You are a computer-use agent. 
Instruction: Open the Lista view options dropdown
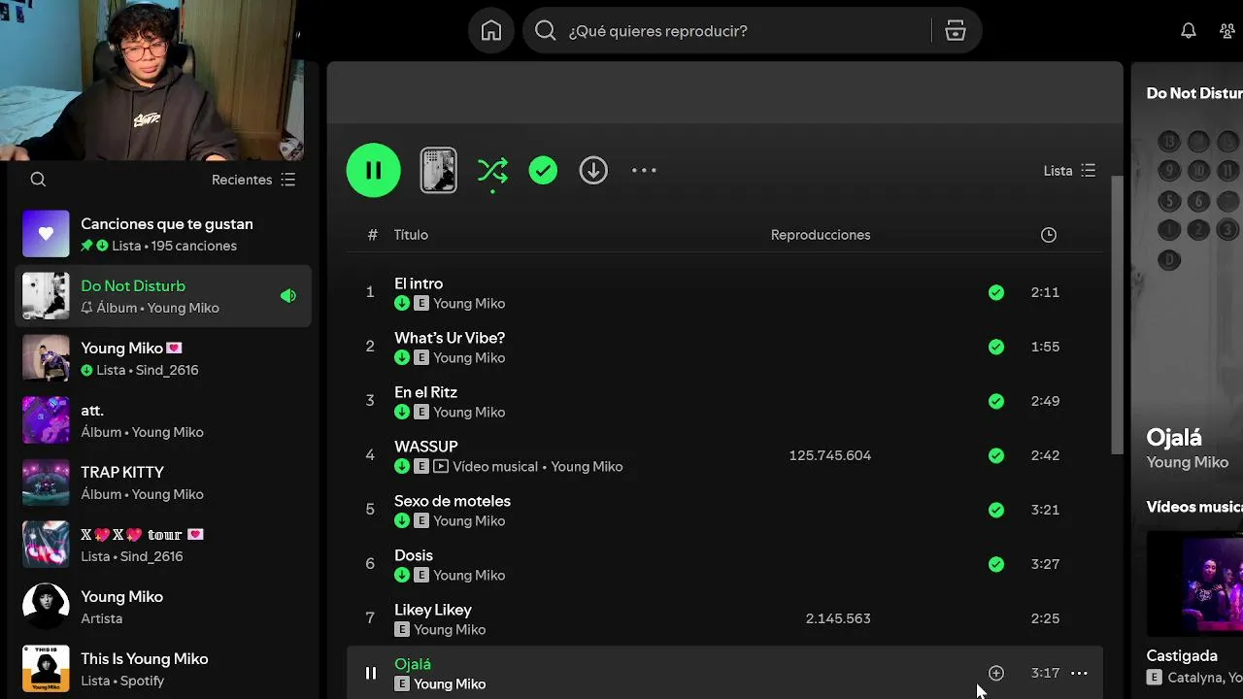click(1069, 170)
